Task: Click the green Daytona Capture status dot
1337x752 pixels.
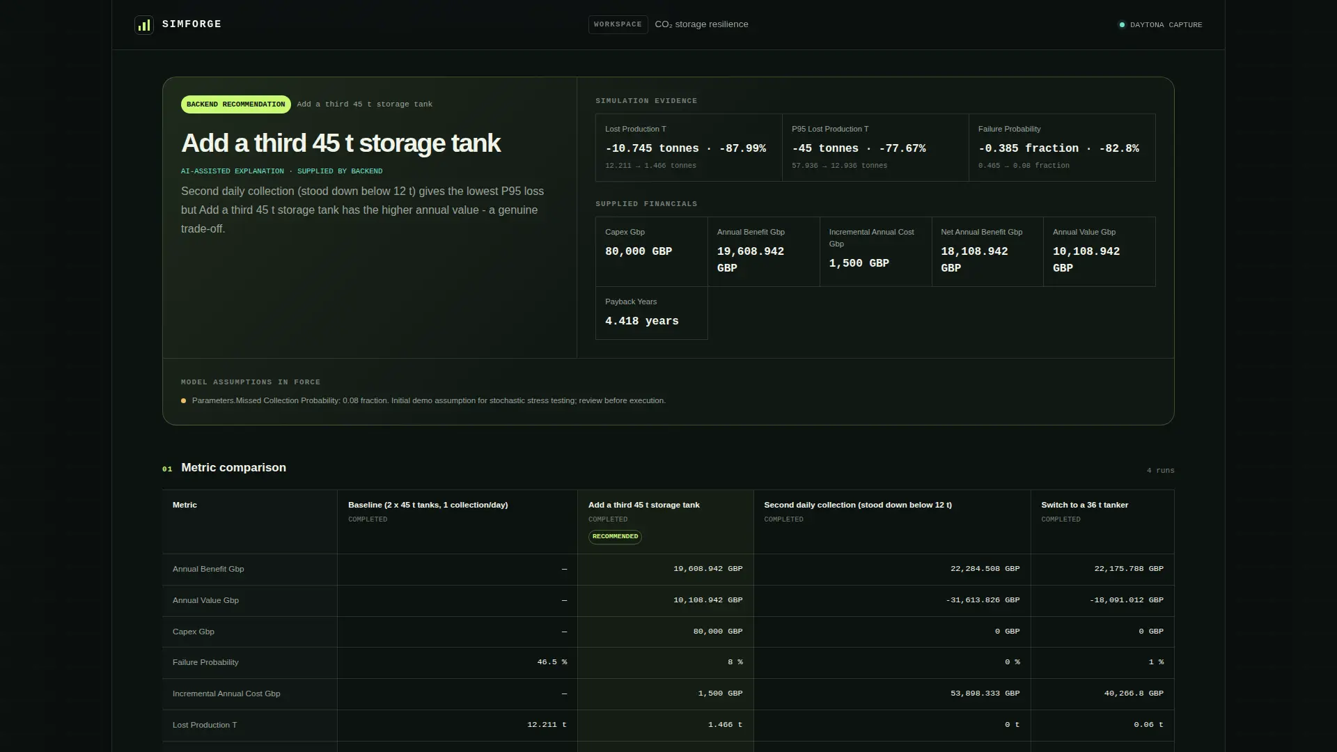Action: pyautogui.click(x=1121, y=25)
